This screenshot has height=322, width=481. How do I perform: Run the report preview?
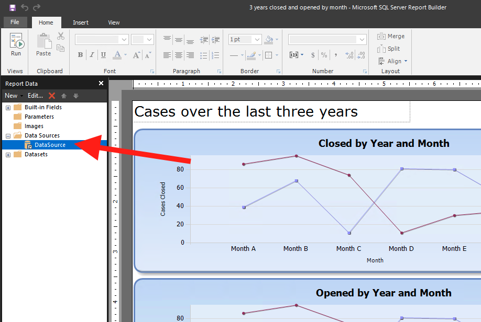tap(16, 45)
